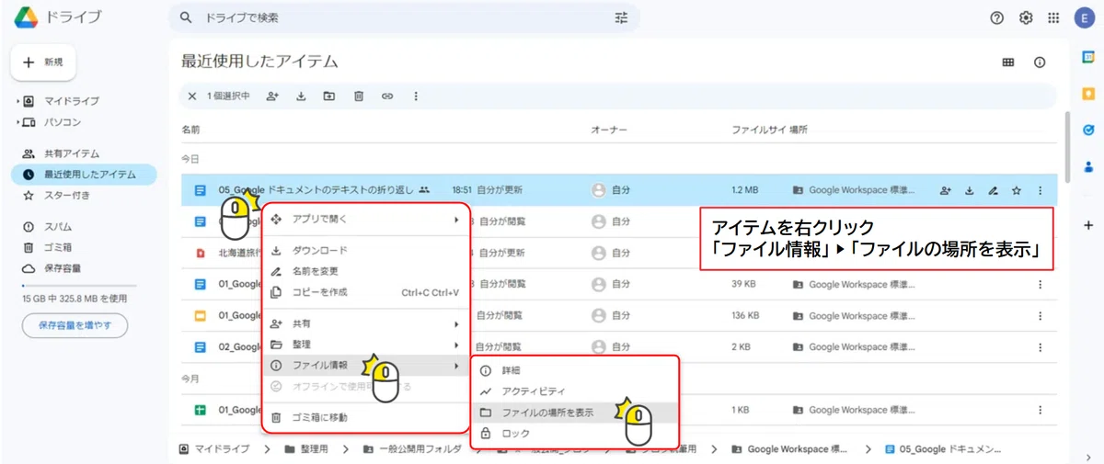Choose 詳細 in the submenu
The width and height of the screenshot is (1104, 464).
click(x=575, y=370)
